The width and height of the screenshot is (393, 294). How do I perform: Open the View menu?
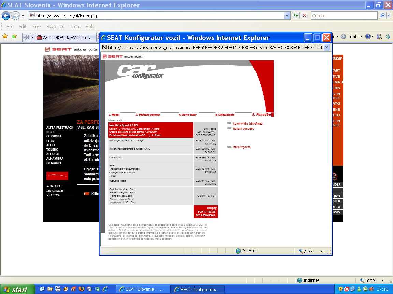click(x=36, y=26)
